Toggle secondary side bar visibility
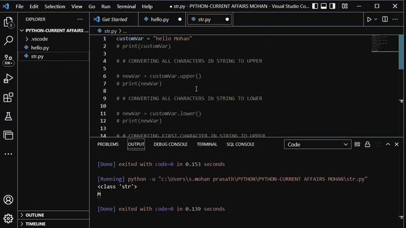Screen dimensions: 406x228 (x=332, y=6)
